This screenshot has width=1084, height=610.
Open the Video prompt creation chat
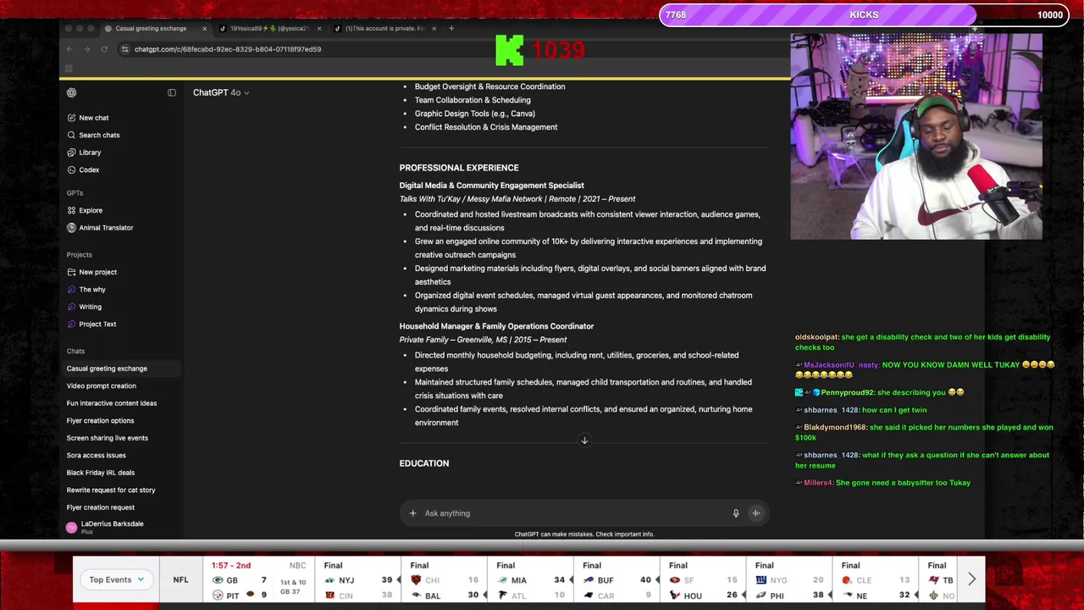(x=101, y=385)
